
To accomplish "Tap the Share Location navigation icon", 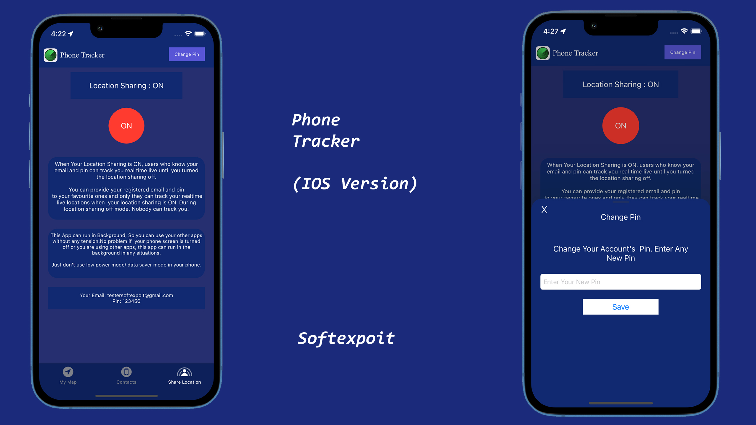I will click(184, 372).
